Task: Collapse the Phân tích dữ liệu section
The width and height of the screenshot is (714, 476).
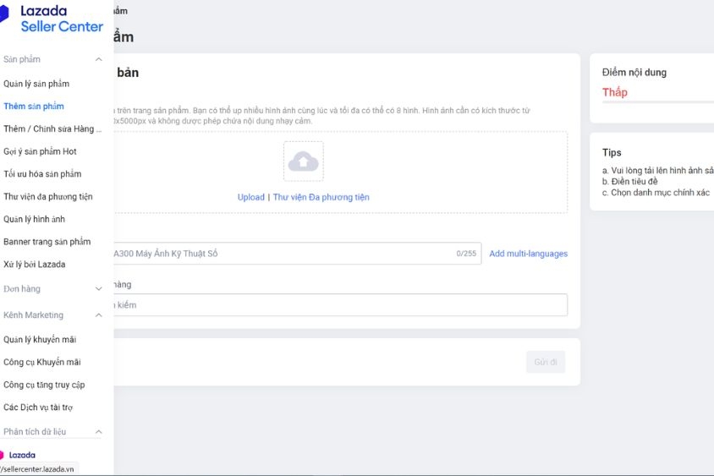Action: click(x=98, y=432)
